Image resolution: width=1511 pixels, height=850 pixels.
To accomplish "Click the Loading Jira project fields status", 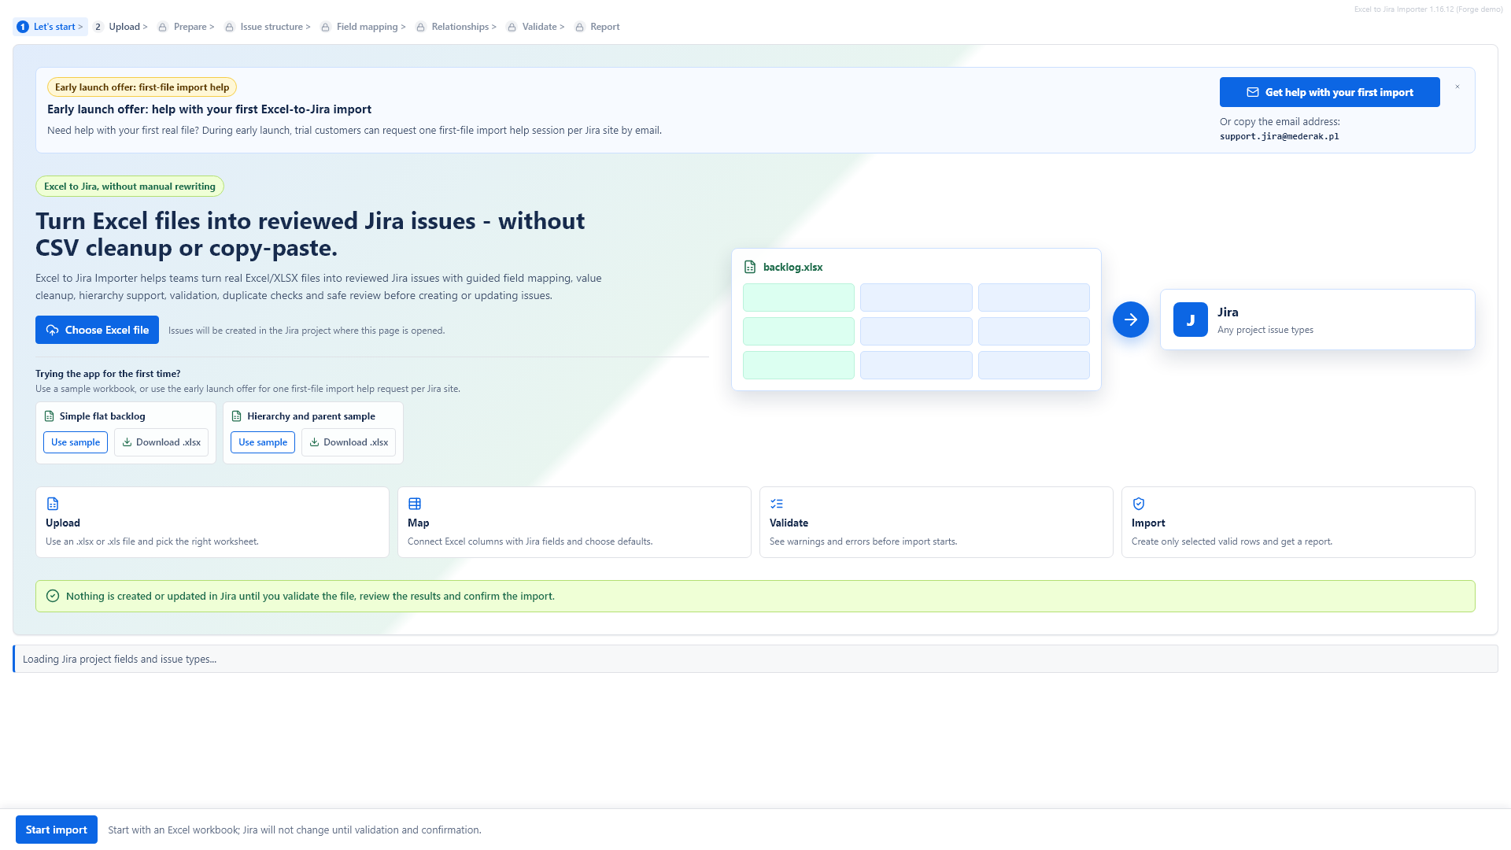I will [755, 659].
